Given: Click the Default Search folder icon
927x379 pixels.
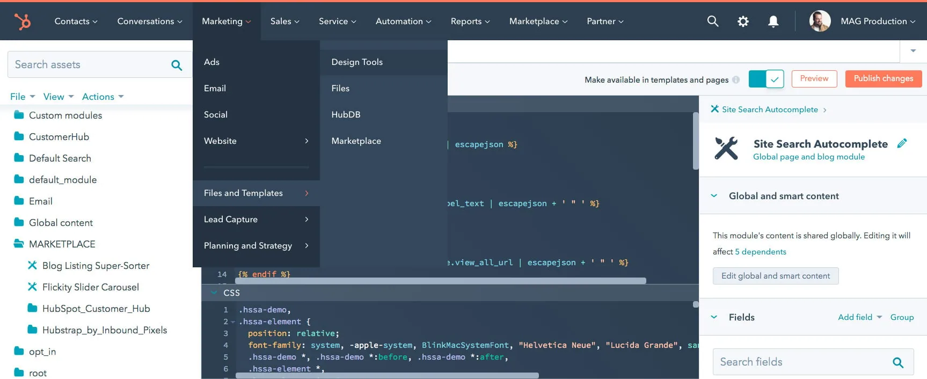Looking at the screenshot, I should pyautogui.click(x=19, y=158).
